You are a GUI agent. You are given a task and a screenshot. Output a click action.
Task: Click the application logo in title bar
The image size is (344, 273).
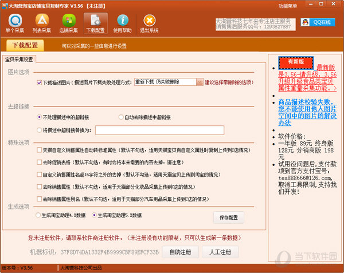click(x=5, y=6)
